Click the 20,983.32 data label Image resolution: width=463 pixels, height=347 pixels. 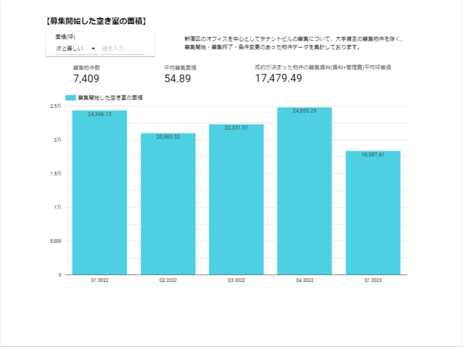pos(168,137)
